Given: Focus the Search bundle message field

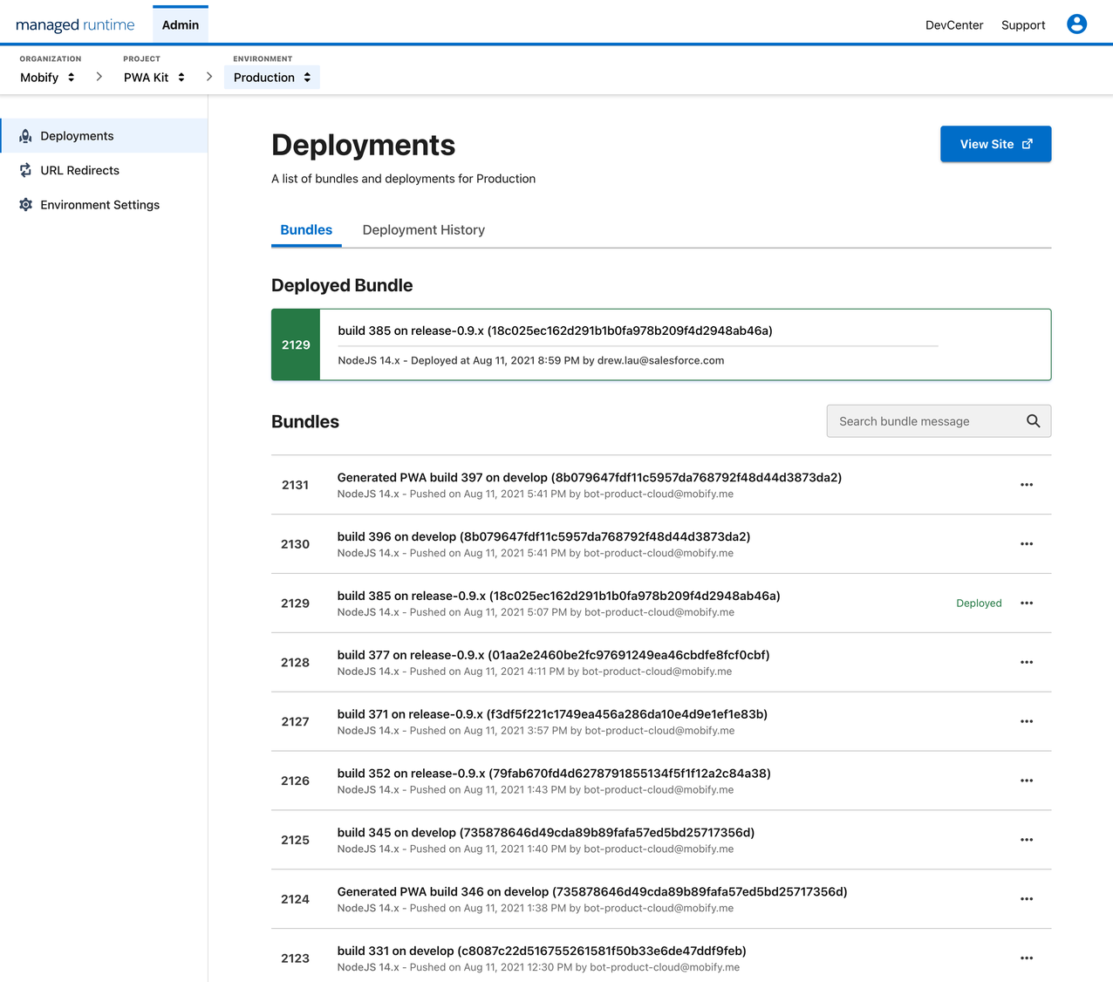Looking at the screenshot, I should pos(925,421).
